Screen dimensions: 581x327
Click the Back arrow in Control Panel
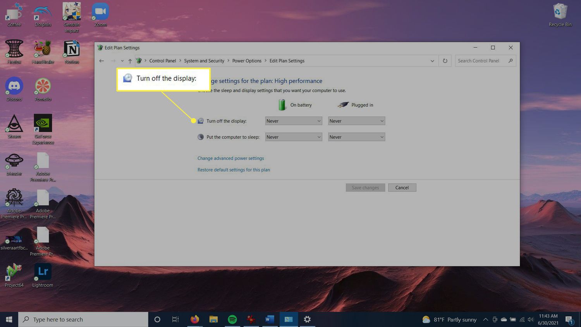pyautogui.click(x=101, y=61)
